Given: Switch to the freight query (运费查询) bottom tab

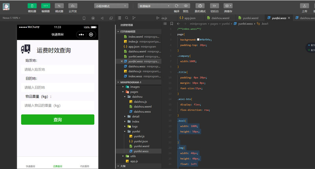Looking at the screenshot, I should (x=58, y=166).
